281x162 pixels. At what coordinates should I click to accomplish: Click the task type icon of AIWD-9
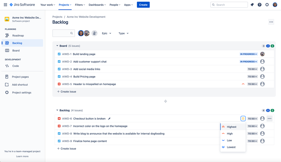click(x=59, y=141)
